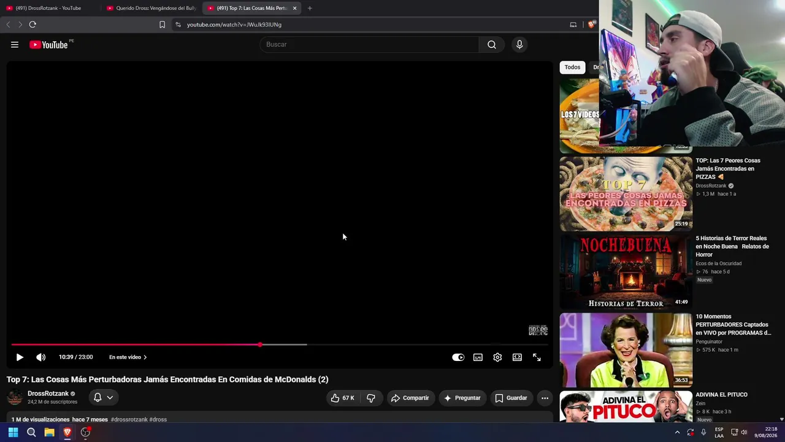The image size is (785, 442).
Task: Open the Brave Shields icon
Action: (x=591, y=25)
